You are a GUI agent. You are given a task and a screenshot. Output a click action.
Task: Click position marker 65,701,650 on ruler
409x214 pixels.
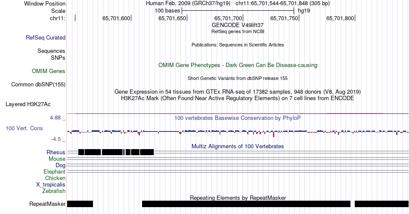(172, 18)
